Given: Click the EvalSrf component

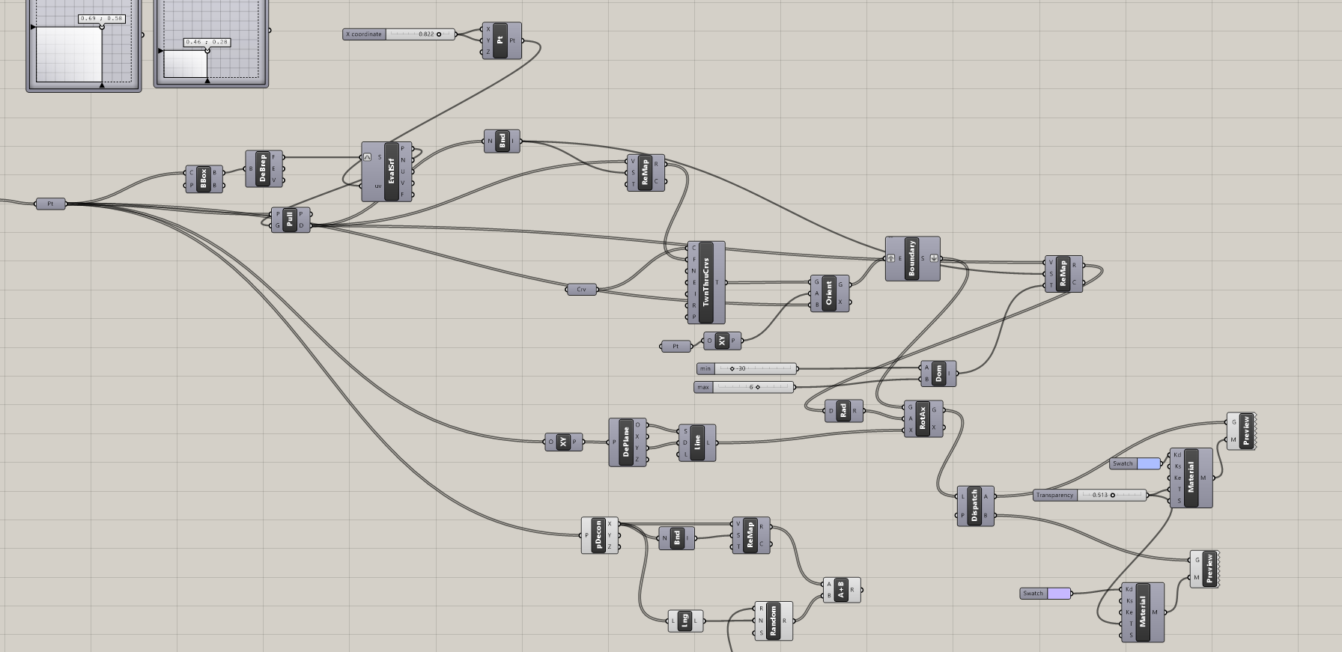Looking at the screenshot, I should [392, 171].
